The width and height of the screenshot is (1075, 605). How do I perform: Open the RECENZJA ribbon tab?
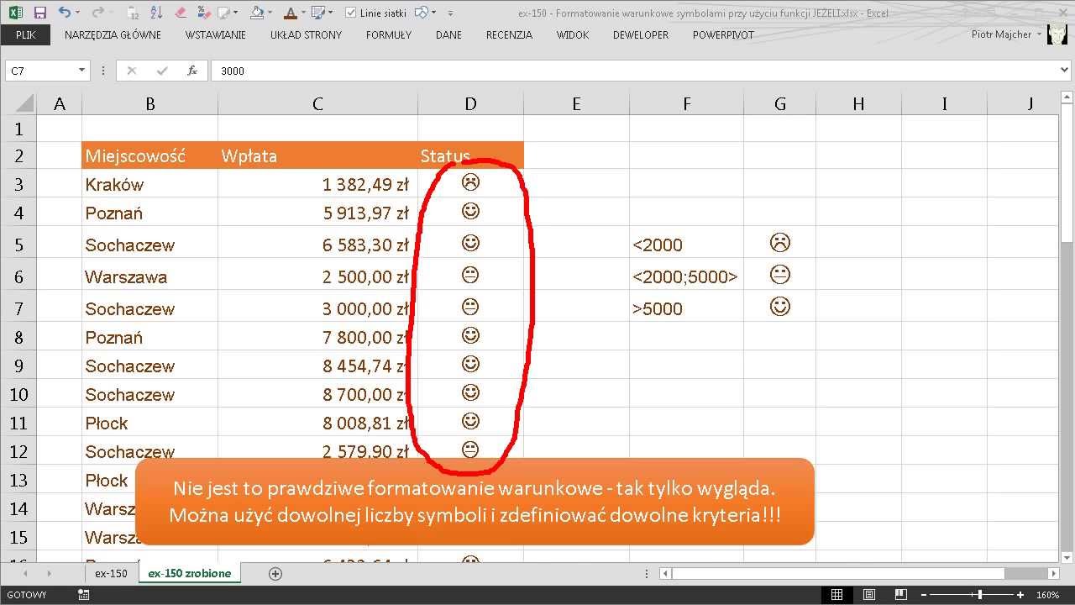click(509, 35)
